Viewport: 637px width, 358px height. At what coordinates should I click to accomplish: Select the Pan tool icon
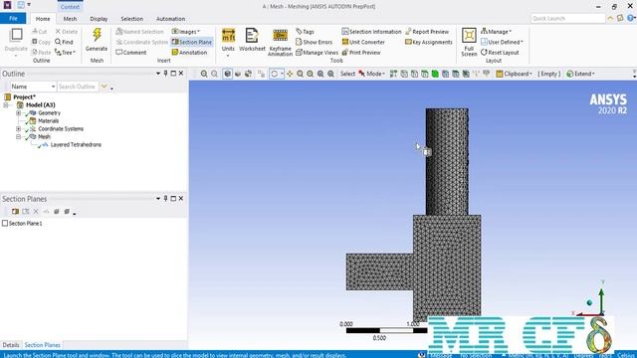coord(290,74)
